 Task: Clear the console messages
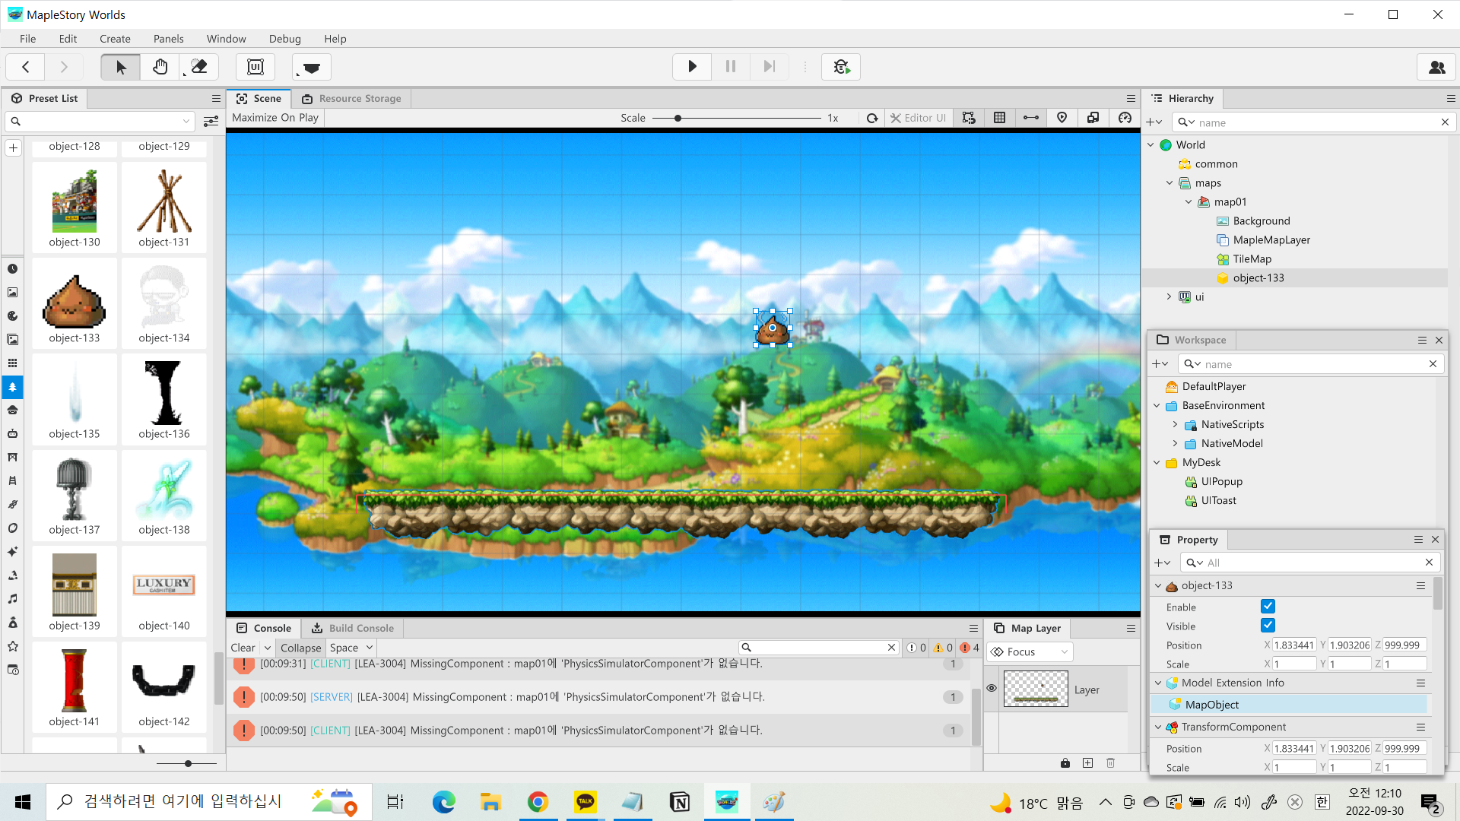click(x=243, y=648)
